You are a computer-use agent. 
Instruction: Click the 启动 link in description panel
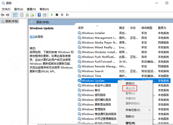pyautogui.click(x=32, y=37)
